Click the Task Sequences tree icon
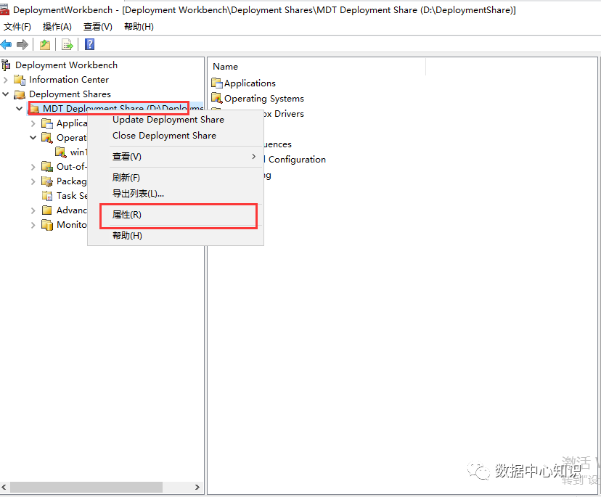 click(47, 196)
